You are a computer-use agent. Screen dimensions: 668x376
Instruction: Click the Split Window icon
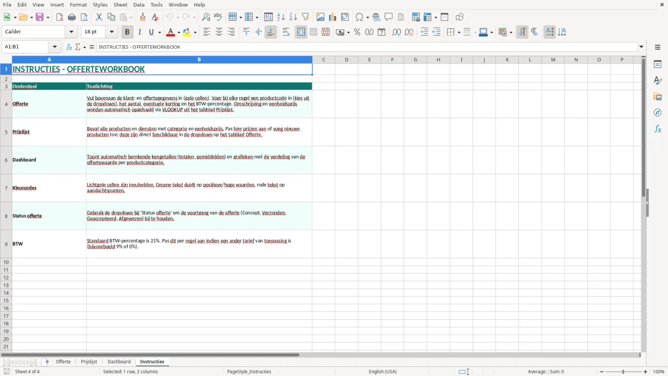point(445,17)
